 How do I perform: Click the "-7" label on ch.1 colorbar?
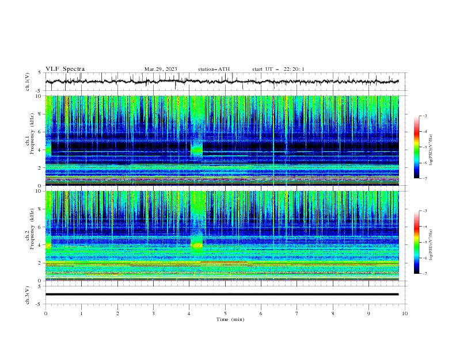(424, 178)
